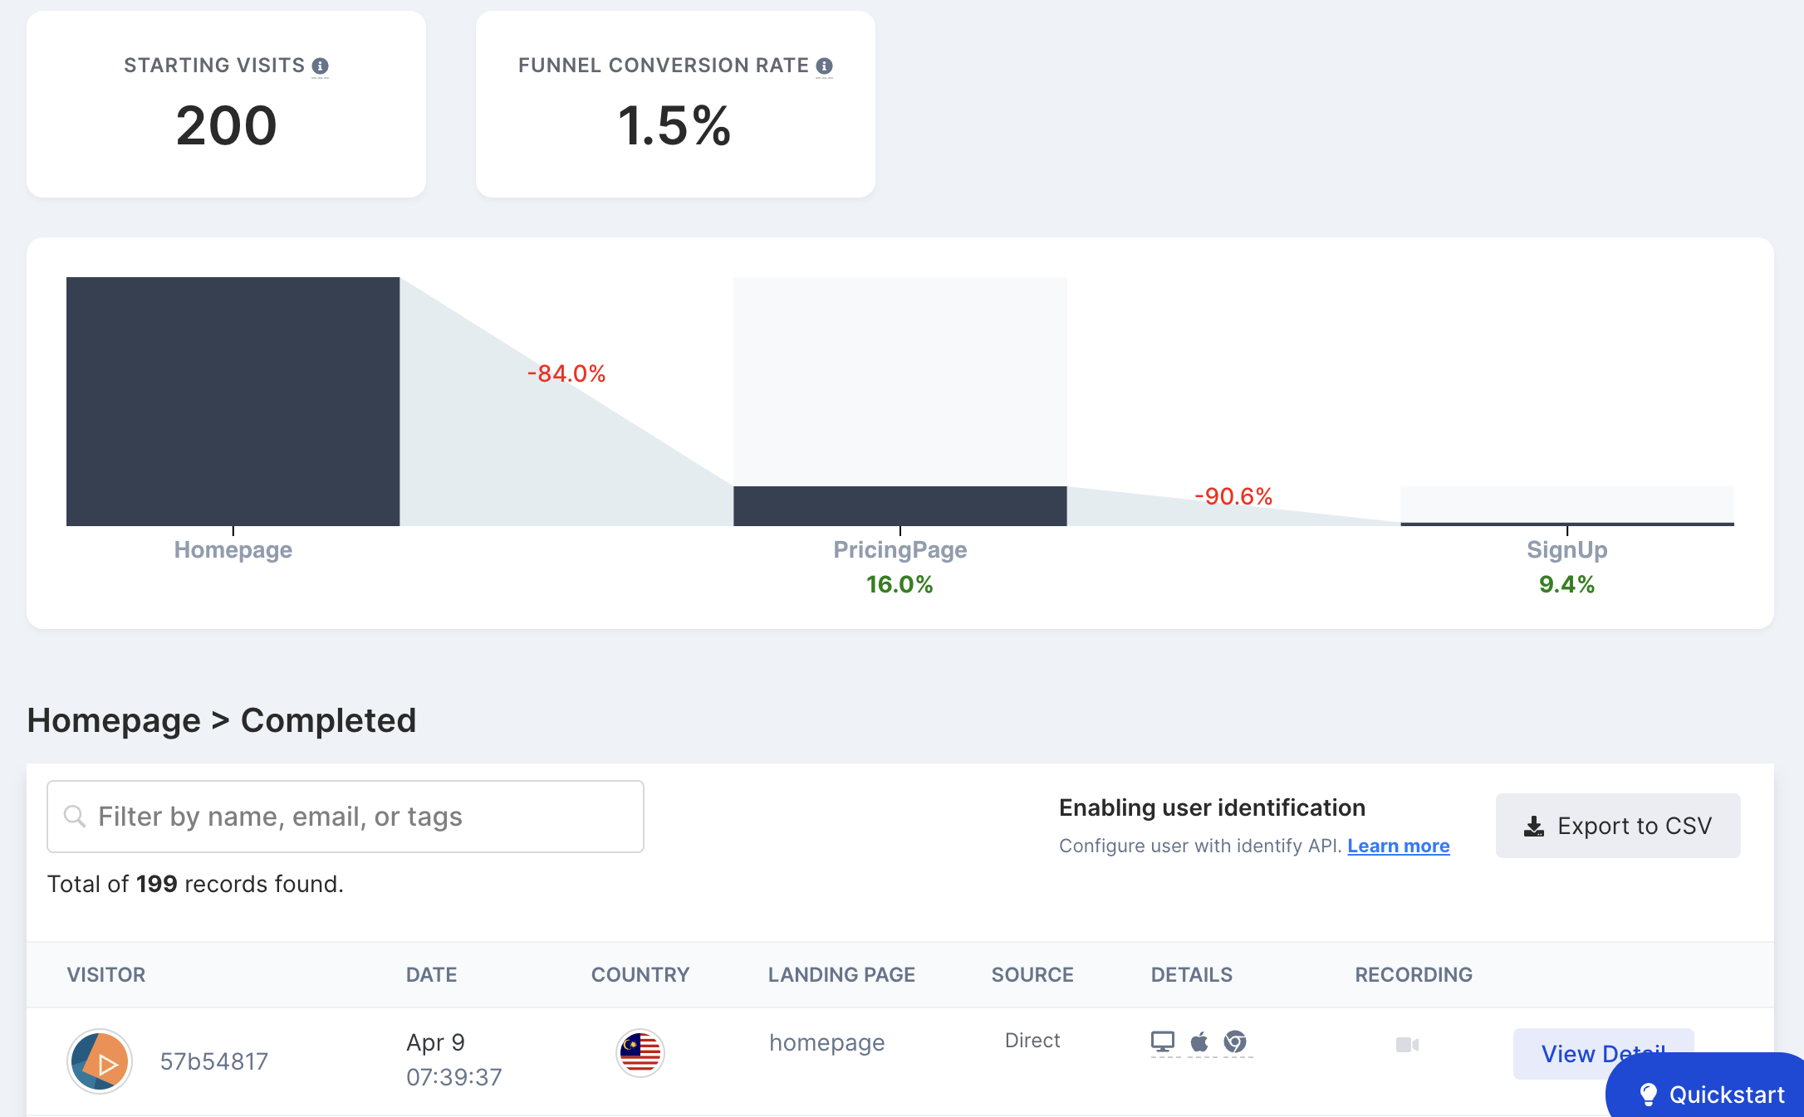Click the visitor 57b54817 avatar
The height and width of the screenshot is (1117, 1804).
click(100, 1061)
